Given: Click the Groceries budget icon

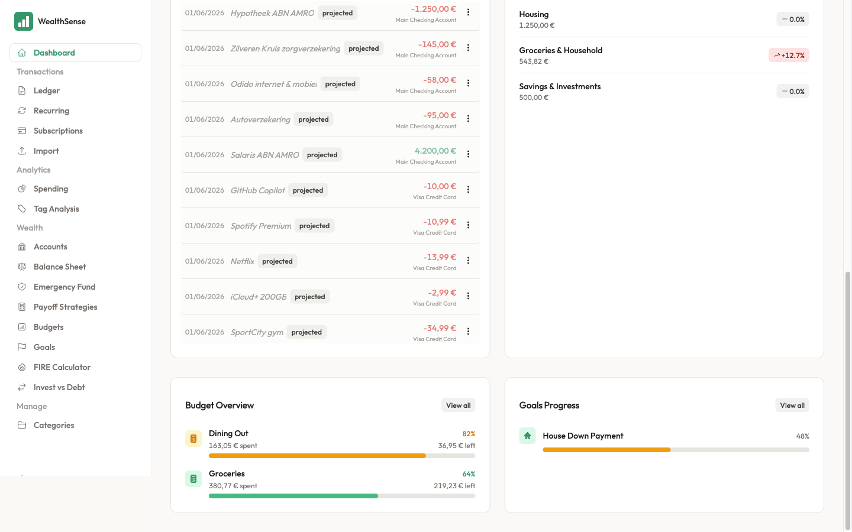Looking at the screenshot, I should pyautogui.click(x=193, y=479).
